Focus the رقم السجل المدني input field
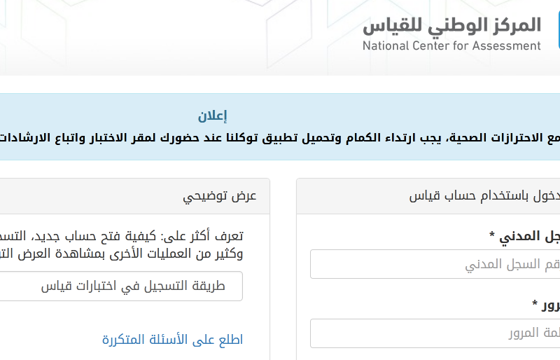Image resolution: width=560 pixels, height=360 pixels. (435, 264)
